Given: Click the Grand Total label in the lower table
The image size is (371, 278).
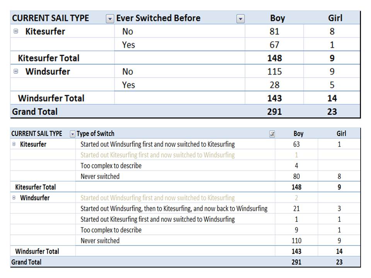Looking at the screenshot, I should [x=26, y=262].
